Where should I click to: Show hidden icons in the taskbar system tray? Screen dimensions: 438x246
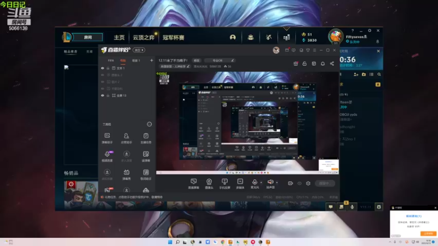(390, 242)
